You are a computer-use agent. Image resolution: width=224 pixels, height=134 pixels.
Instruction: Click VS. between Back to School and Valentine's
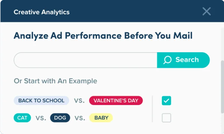pyautogui.click(x=79, y=101)
